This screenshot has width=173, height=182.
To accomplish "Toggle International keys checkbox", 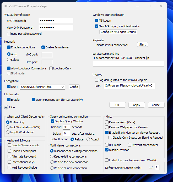I will pyautogui.click(x=9, y=162).
